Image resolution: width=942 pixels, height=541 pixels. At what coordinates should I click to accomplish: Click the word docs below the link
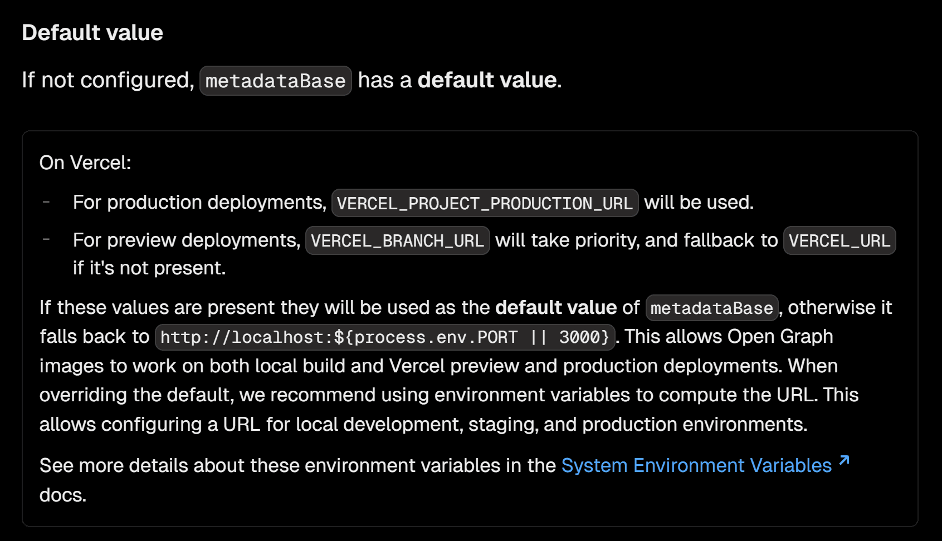61,494
